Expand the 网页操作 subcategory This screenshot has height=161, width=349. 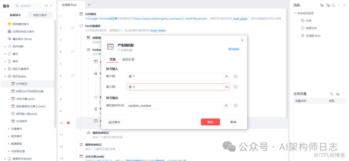click(9, 136)
